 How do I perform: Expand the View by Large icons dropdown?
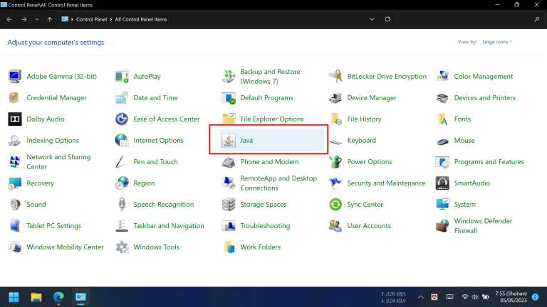coord(496,42)
